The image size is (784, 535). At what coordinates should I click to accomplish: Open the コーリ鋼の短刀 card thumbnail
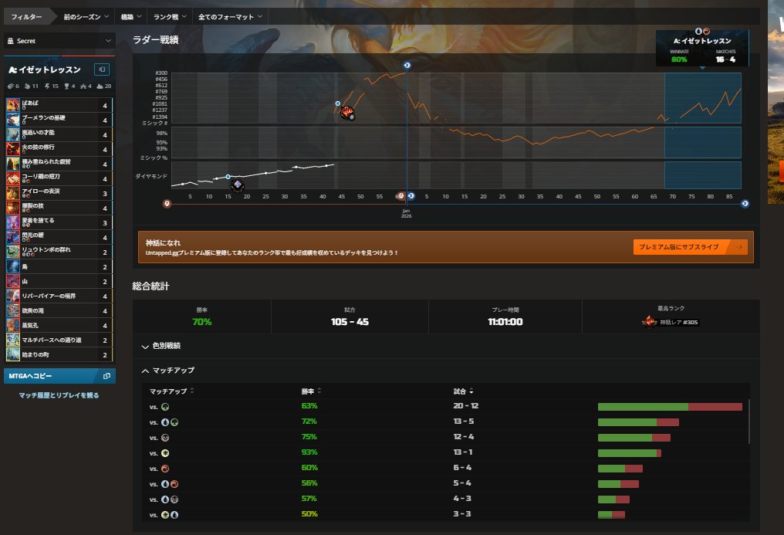pos(12,178)
